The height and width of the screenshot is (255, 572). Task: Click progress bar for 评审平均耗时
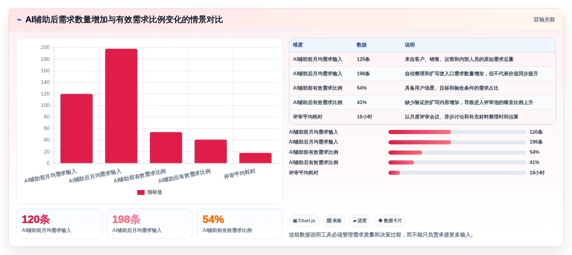[x=457, y=173]
